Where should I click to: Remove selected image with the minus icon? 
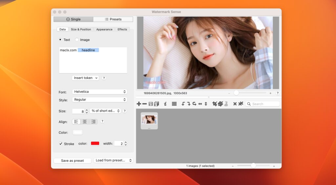pos(145,104)
